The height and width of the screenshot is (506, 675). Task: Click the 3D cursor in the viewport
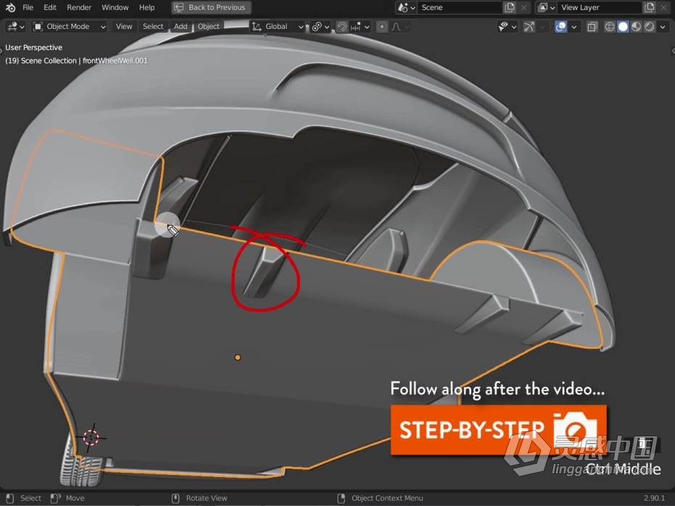click(91, 438)
